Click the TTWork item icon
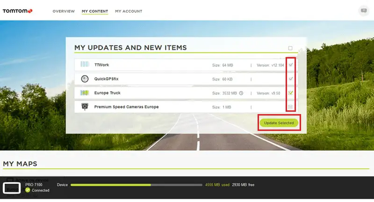Image resolution: width=374 pixels, height=202 pixels. 85,64
